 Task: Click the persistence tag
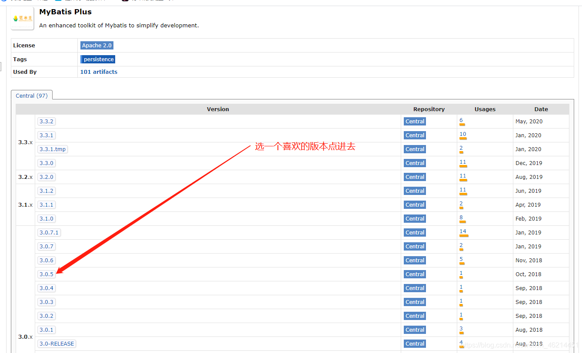(x=98, y=59)
